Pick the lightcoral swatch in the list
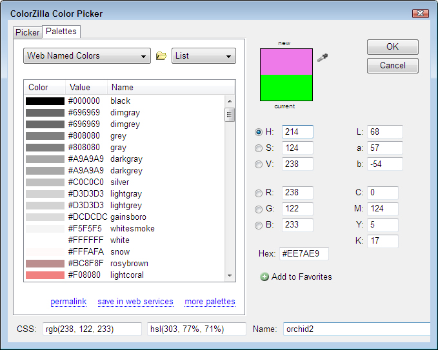The width and height of the screenshot is (438, 350). pyautogui.click(x=45, y=275)
